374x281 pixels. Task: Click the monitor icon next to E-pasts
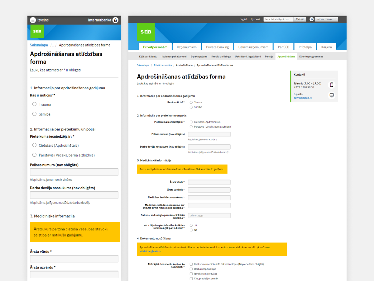[332, 95]
